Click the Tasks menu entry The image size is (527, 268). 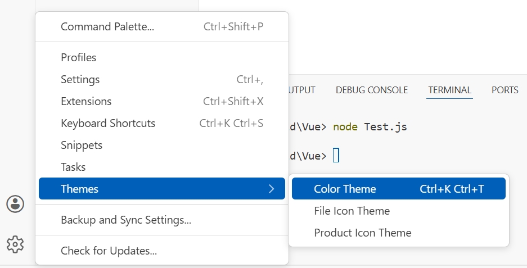click(x=73, y=167)
